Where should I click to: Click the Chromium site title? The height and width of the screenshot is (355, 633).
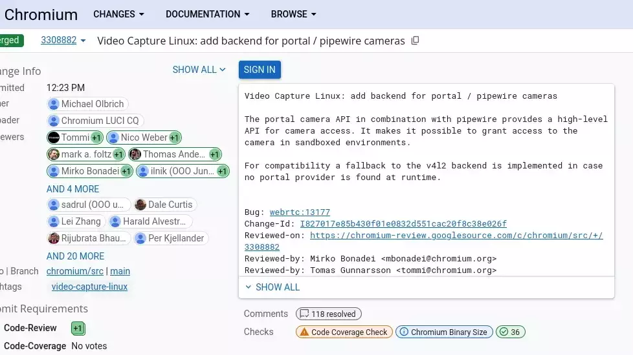point(41,14)
